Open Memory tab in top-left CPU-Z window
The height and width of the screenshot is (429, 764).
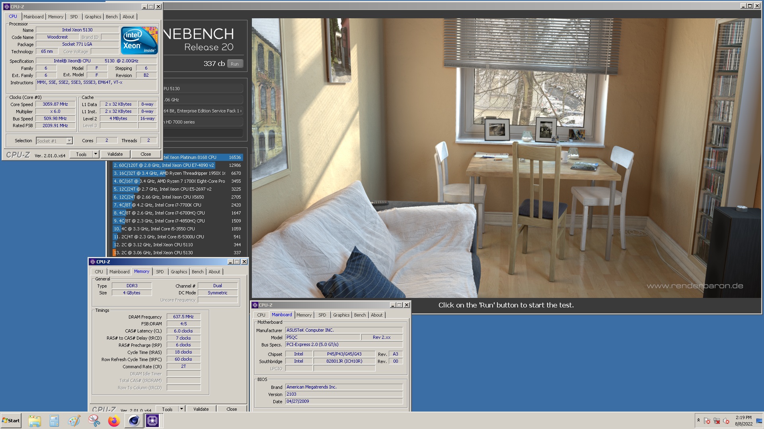point(56,17)
